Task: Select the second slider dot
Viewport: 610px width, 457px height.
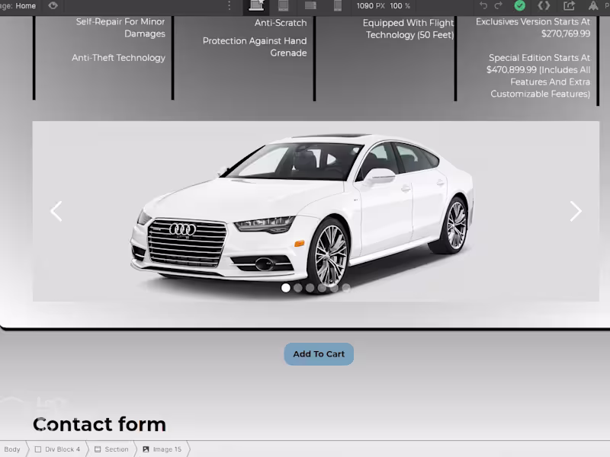Action: [x=298, y=288]
